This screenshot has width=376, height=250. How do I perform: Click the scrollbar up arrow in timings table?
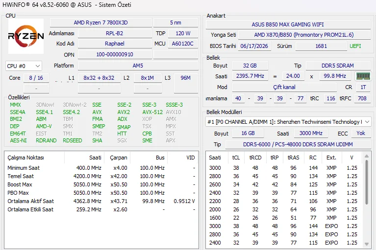[366, 156]
